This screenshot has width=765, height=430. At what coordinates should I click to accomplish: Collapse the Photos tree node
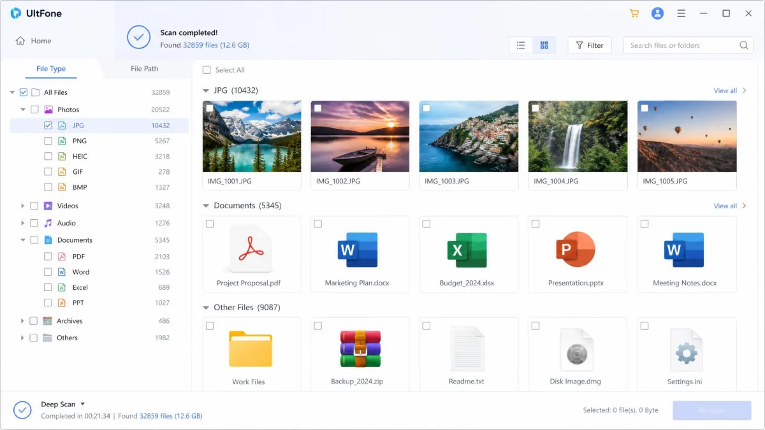click(23, 110)
